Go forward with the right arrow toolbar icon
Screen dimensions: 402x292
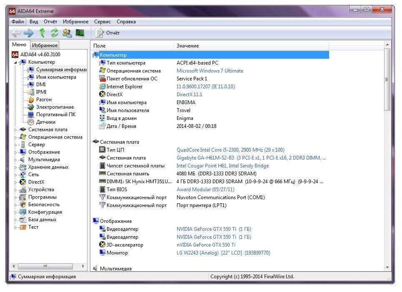coord(28,33)
